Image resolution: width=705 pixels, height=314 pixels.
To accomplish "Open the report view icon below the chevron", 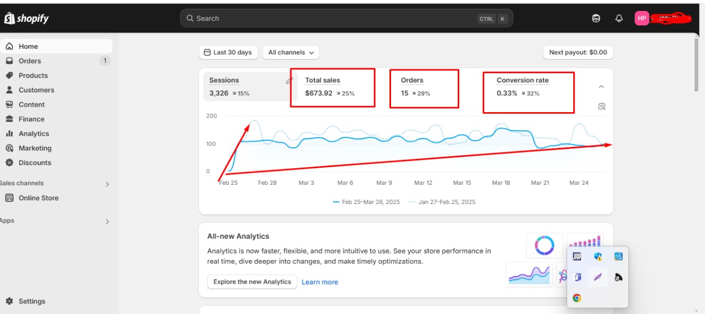I will click(x=601, y=107).
